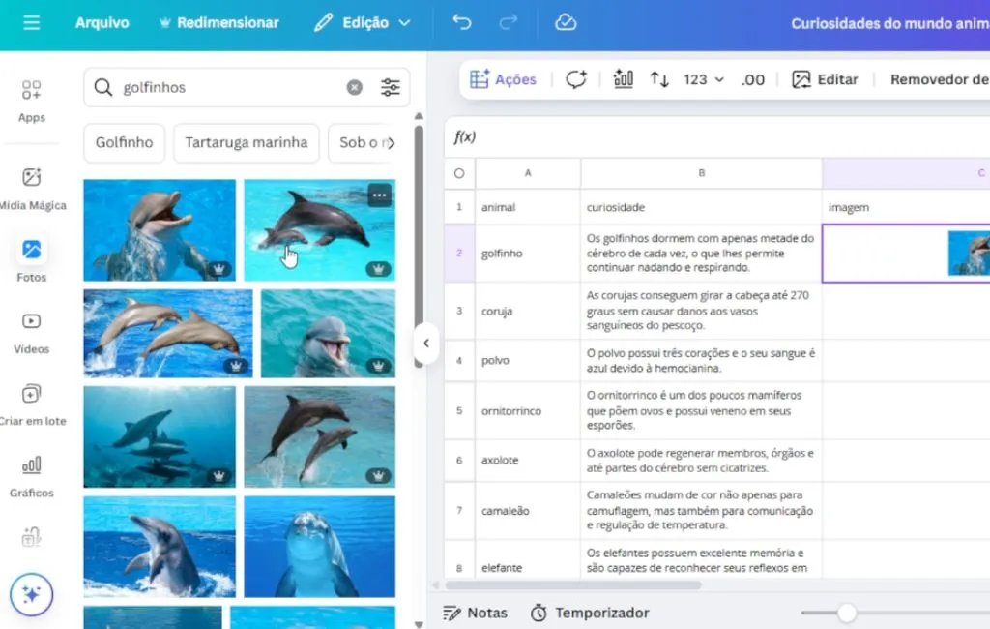Collapse the side panel with arrow handle
The height and width of the screenshot is (629, 990).
[x=426, y=343]
